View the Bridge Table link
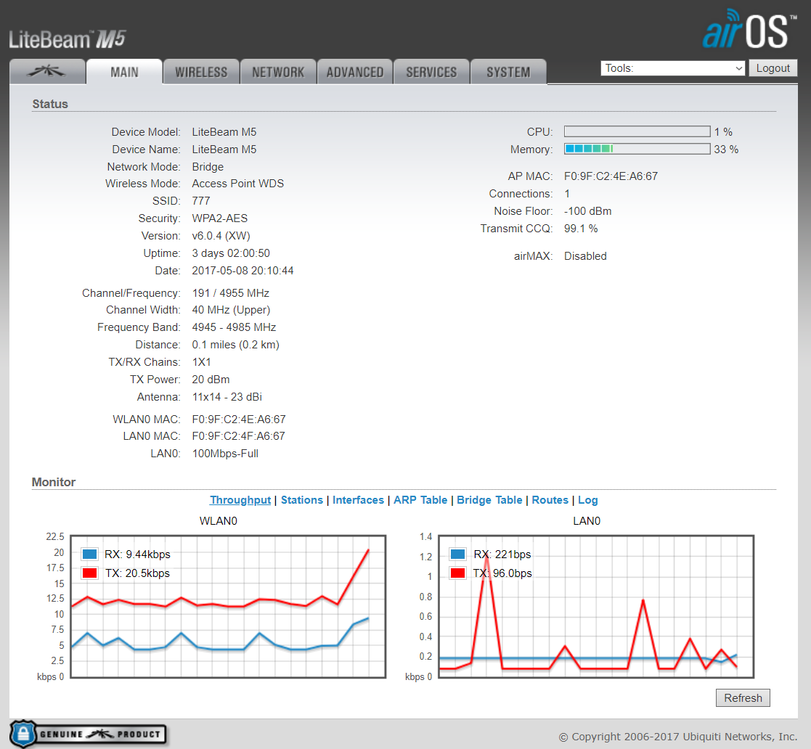Viewport: 811px width, 749px height. [x=489, y=500]
